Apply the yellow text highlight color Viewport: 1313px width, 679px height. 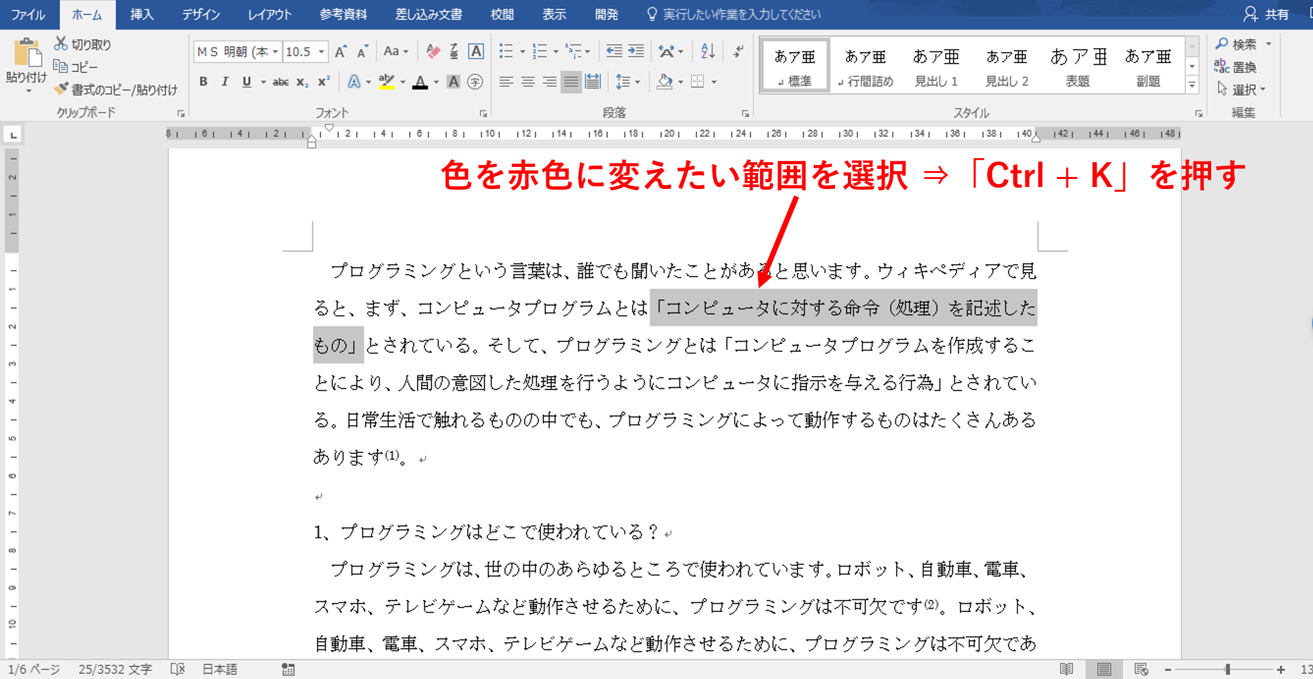(x=386, y=82)
